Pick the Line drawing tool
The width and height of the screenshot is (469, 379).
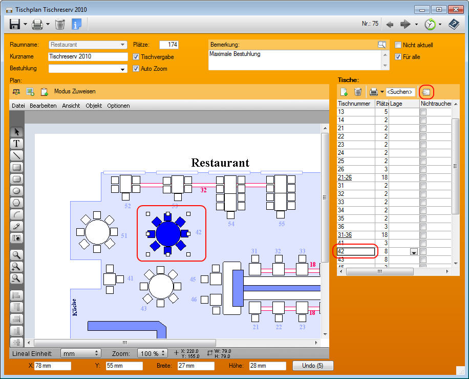click(x=17, y=155)
